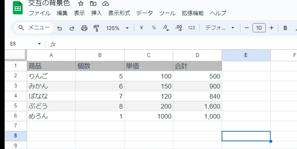The height and width of the screenshot is (149, 297).
Task: Select the unit price cell 120
Action: (148, 96)
